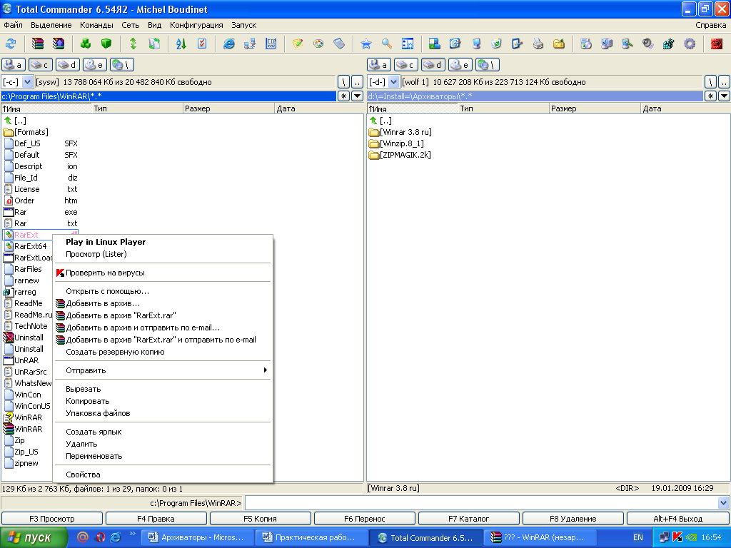Select CD drive e in left panel drive bar
The image size is (731, 548).
coord(94,65)
